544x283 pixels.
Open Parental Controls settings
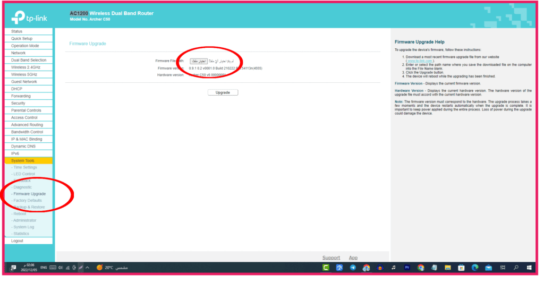[x=29, y=110]
